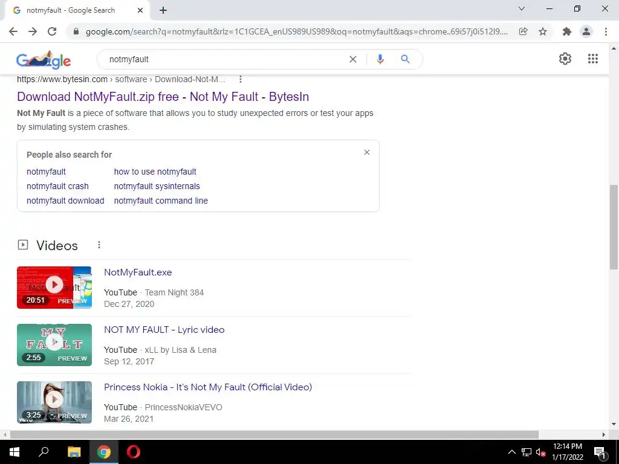Open the volume control in tray
This screenshot has width=619, height=464.
(x=541, y=452)
